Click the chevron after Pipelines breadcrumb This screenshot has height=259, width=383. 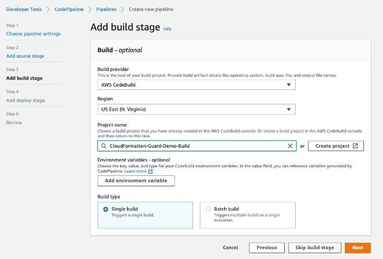click(122, 9)
